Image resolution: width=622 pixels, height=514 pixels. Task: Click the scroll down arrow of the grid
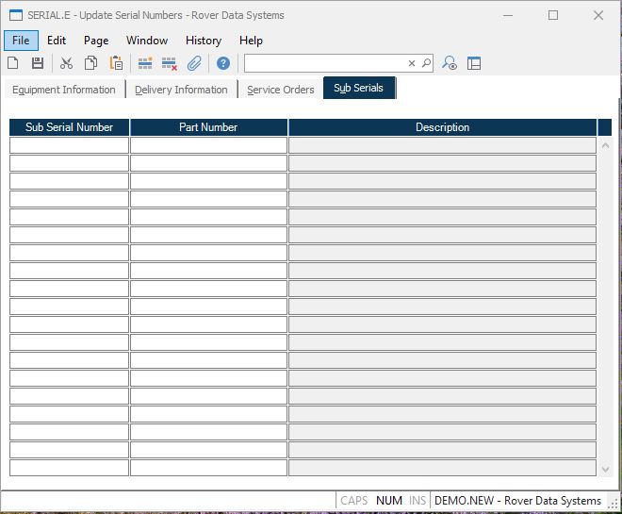click(x=605, y=469)
